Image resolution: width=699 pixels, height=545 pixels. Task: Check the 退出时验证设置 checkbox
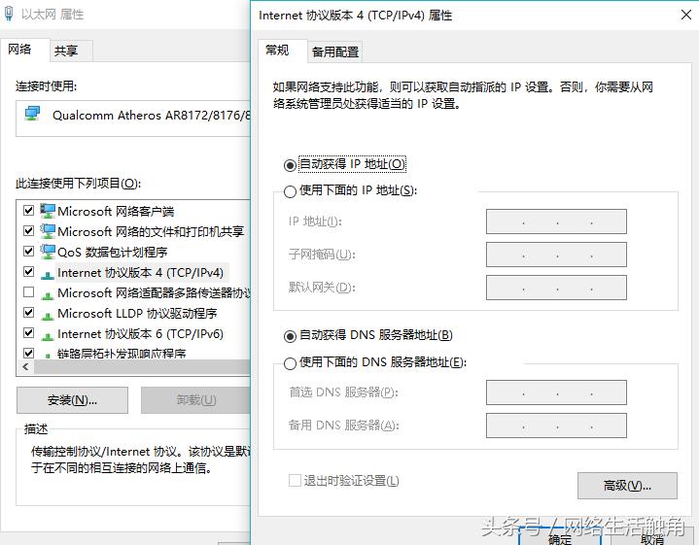(x=295, y=480)
